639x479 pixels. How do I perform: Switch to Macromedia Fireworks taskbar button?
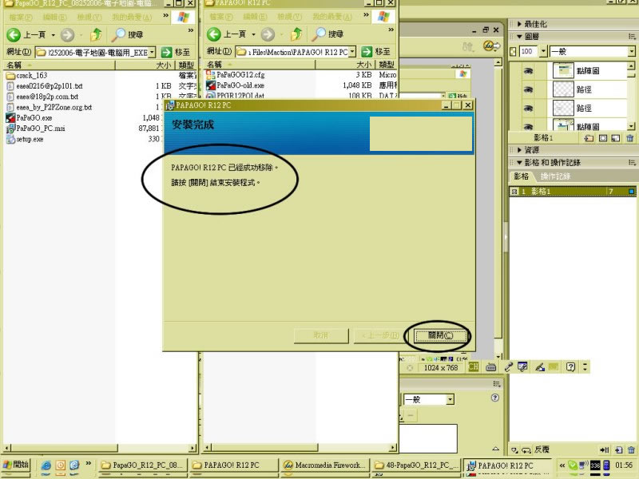point(325,465)
